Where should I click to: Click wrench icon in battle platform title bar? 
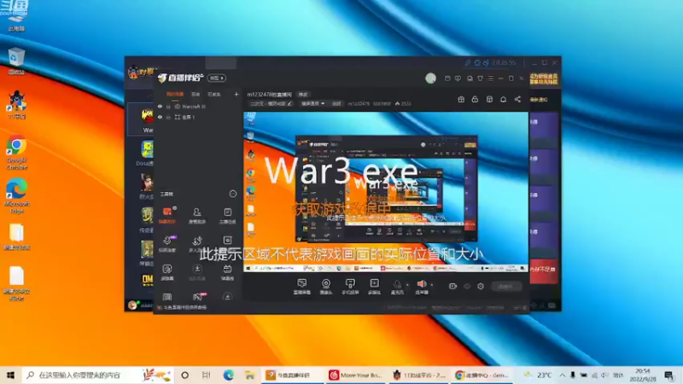coord(467,62)
